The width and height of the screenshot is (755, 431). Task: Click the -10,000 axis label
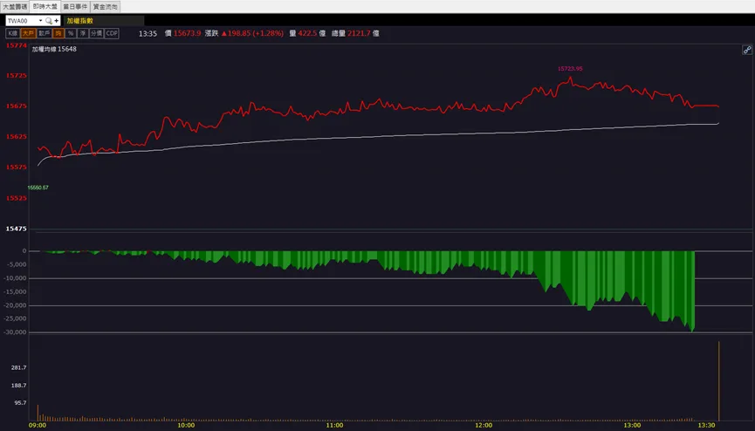click(15, 277)
